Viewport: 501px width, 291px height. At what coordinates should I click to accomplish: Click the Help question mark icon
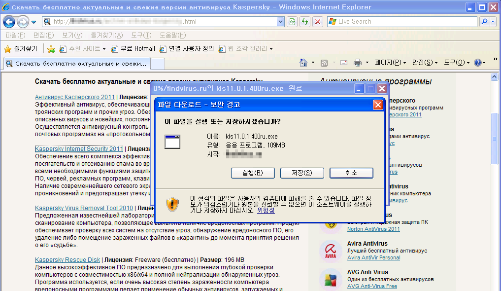point(478,63)
